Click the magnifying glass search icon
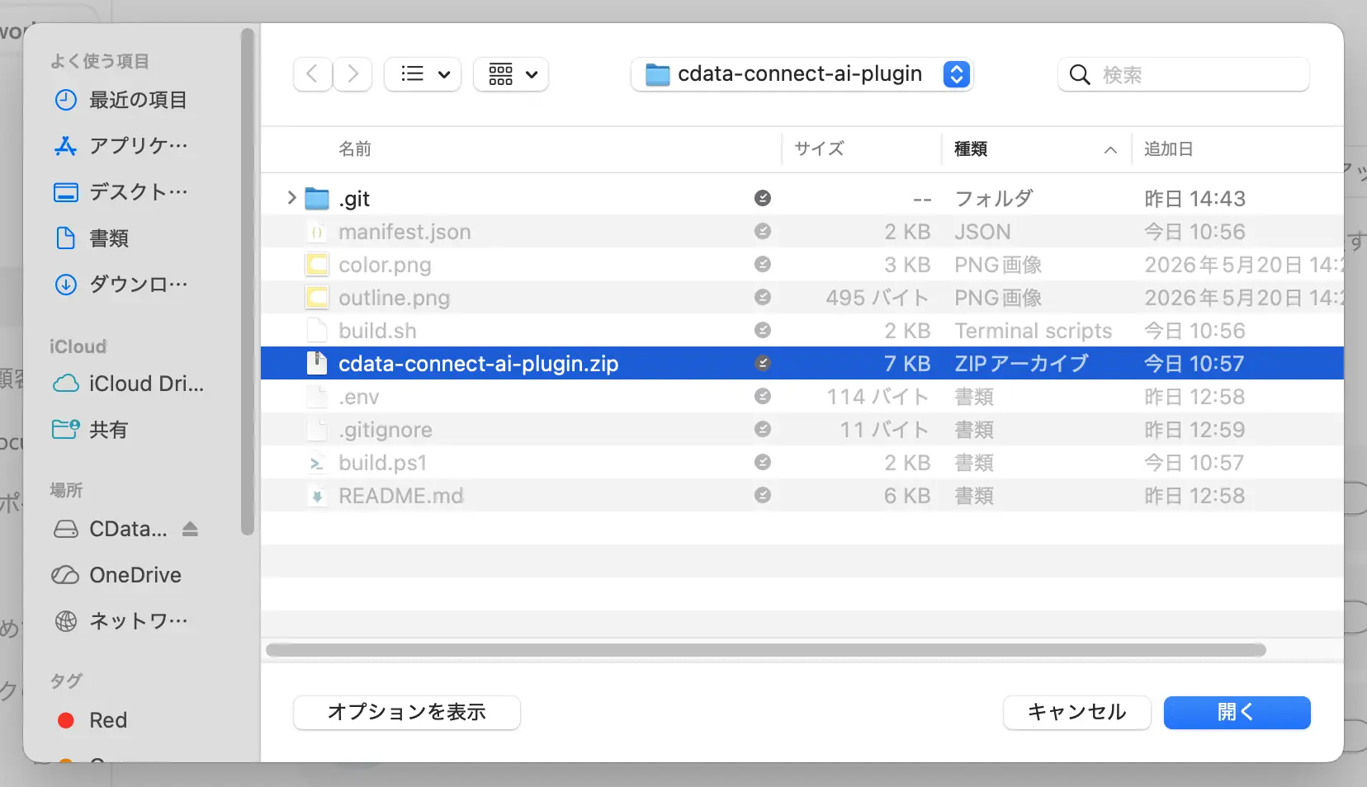Viewport: 1367px width, 787px height. (1080, 75)
